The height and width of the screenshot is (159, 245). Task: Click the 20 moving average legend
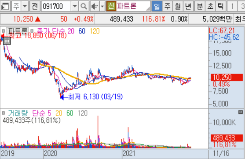pos(71,31)
